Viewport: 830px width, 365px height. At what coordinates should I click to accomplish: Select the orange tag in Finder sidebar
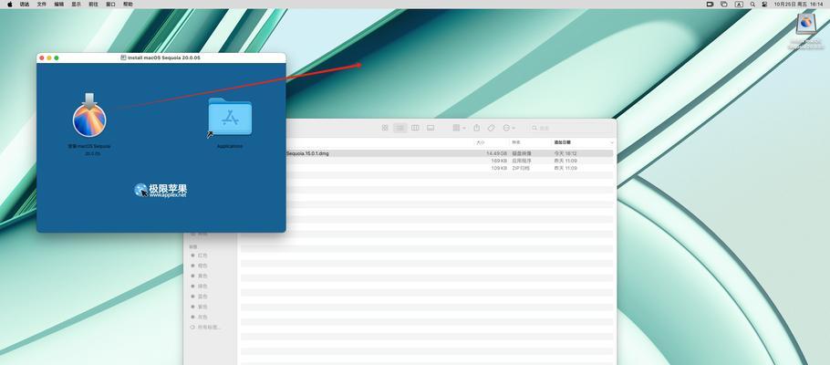click(x=200, y=266)
